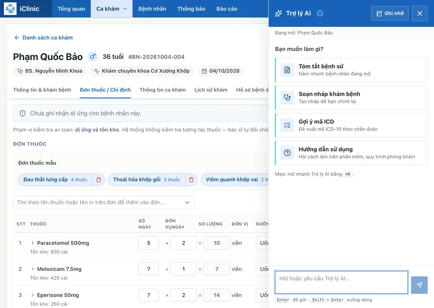Choose Gợi ý mã ICD suggestion

(x=351, y=125)
